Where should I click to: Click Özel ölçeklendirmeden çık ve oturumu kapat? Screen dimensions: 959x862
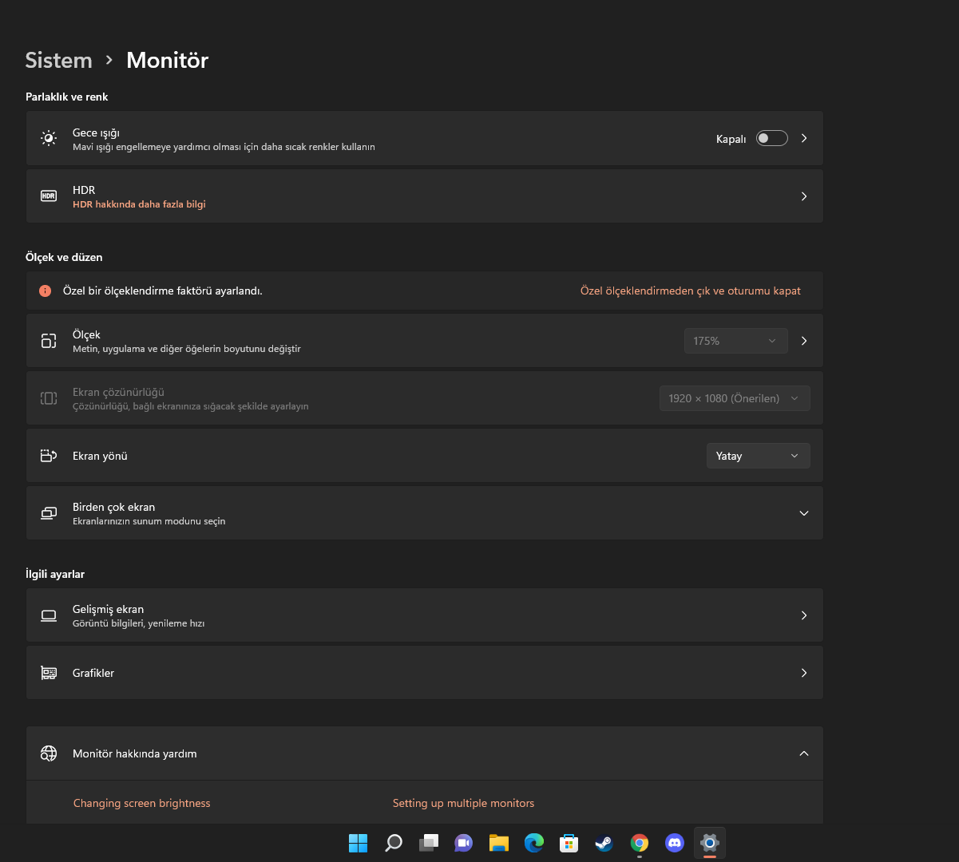click(690, 291)
